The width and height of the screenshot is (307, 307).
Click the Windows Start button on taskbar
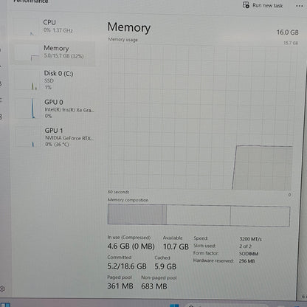[174, 306]
